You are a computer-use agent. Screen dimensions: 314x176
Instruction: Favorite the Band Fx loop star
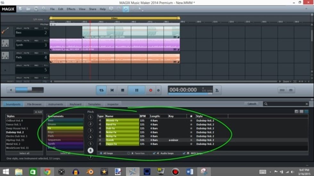point(191,124)
